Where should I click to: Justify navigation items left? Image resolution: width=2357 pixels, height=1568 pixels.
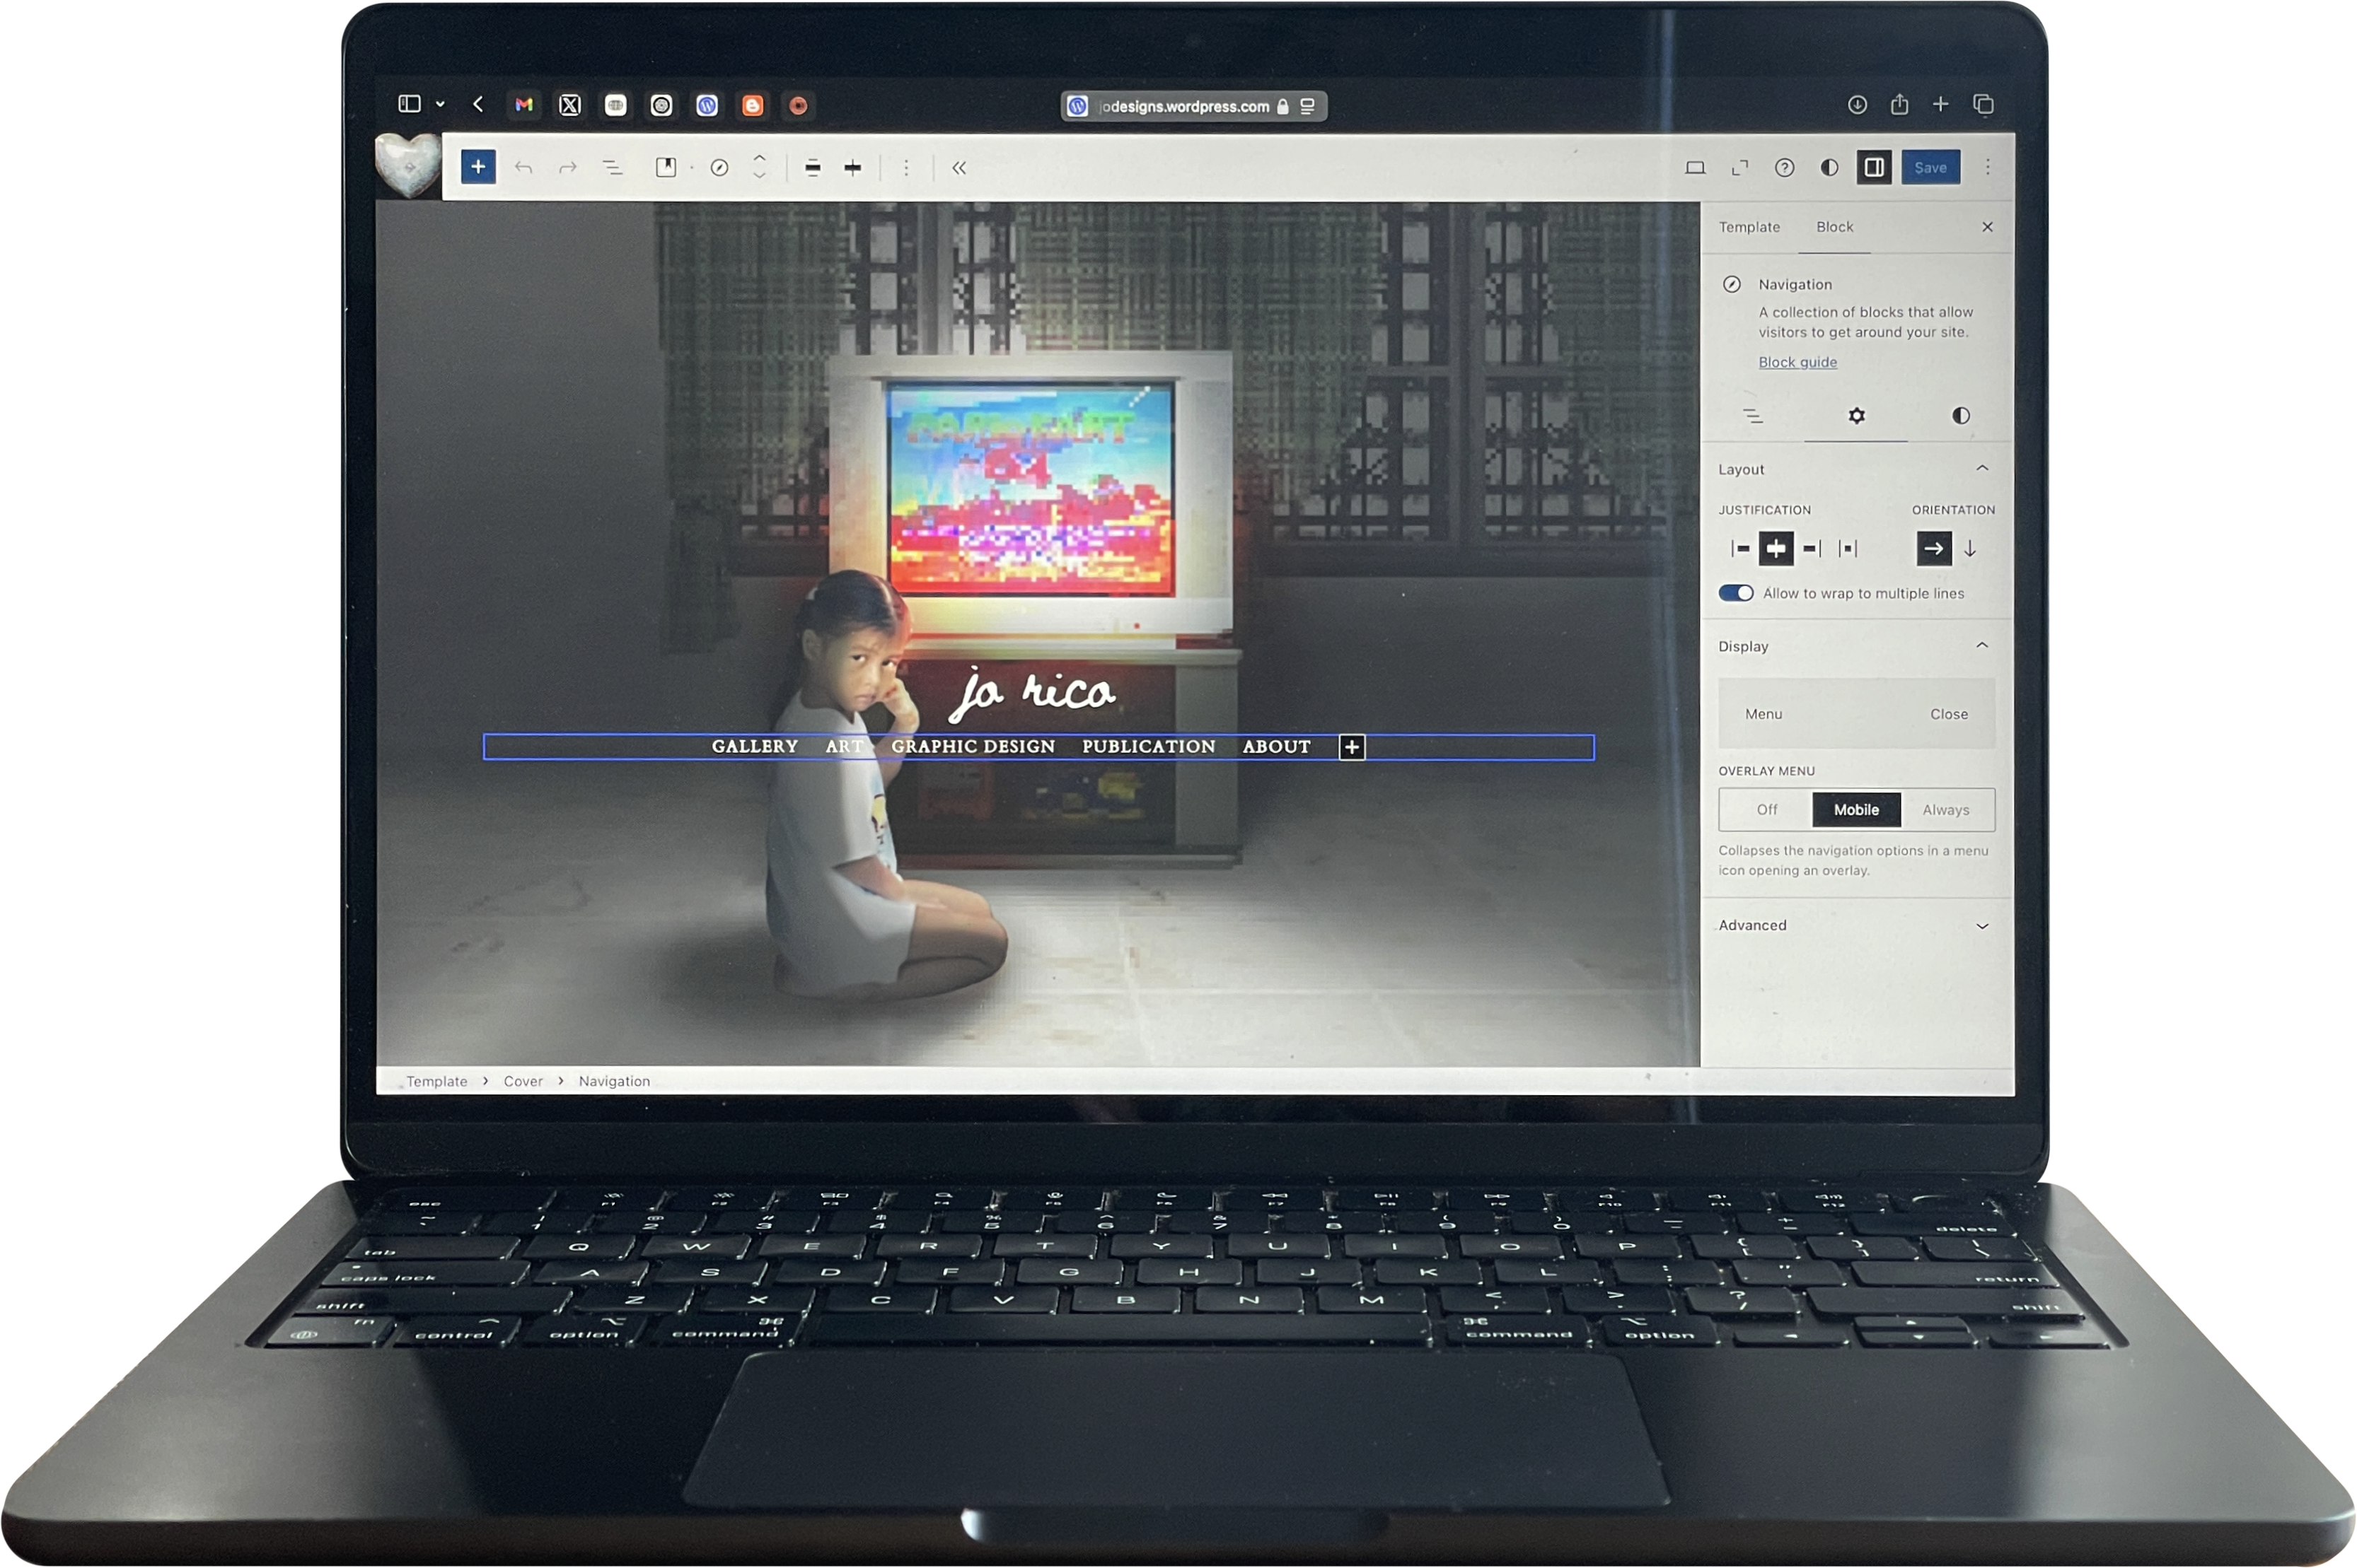(x=1741, y=549)
